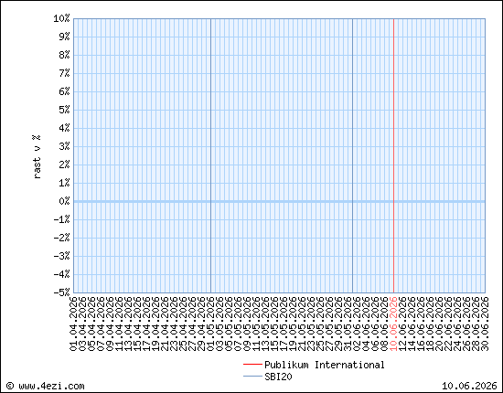Open the www.4ezi.com copyright link

[45, 386]
